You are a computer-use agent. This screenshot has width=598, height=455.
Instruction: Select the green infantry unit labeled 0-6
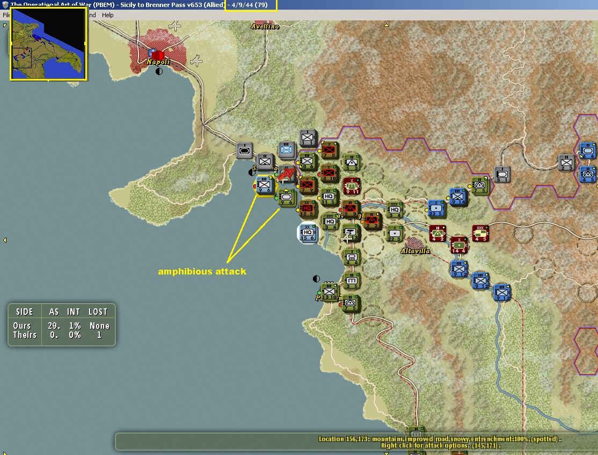[308, 162]
